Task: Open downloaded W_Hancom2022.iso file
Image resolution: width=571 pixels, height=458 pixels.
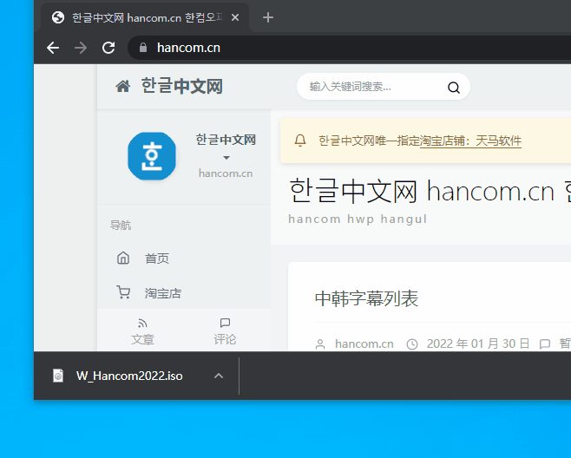Action: click(x=129, y=376)
